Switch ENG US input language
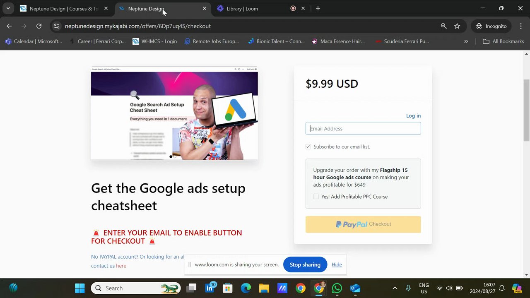 424,288
